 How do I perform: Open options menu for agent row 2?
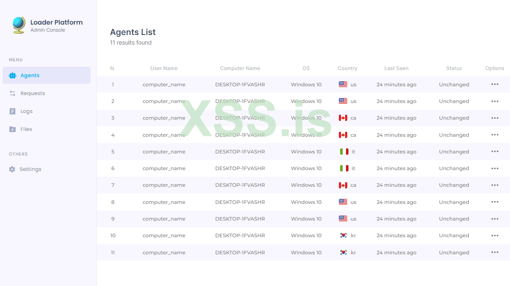pyautogui.click(x=495, y=101)
